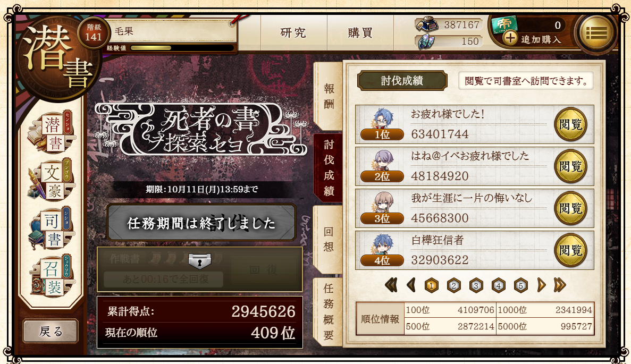Open the 潜書 sidebar icon
The height and width of the screenshot is (364, 631).
[x=51, y=133]
